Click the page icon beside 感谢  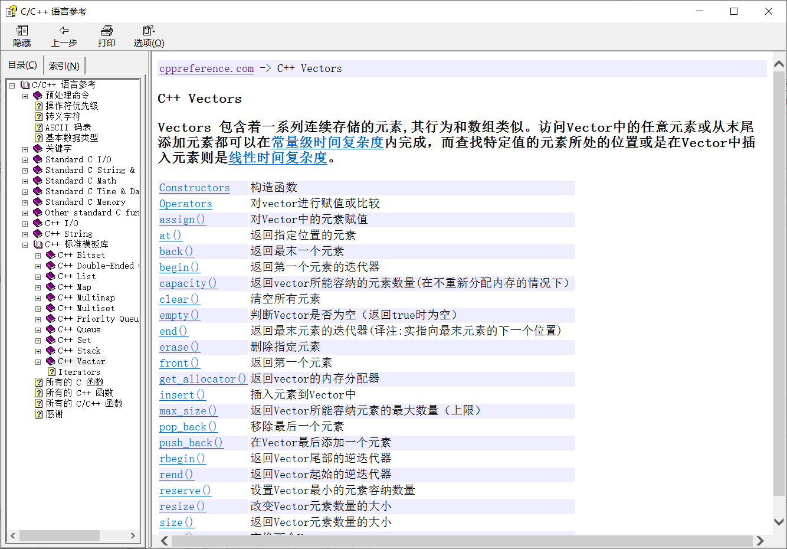click(39, 414)
